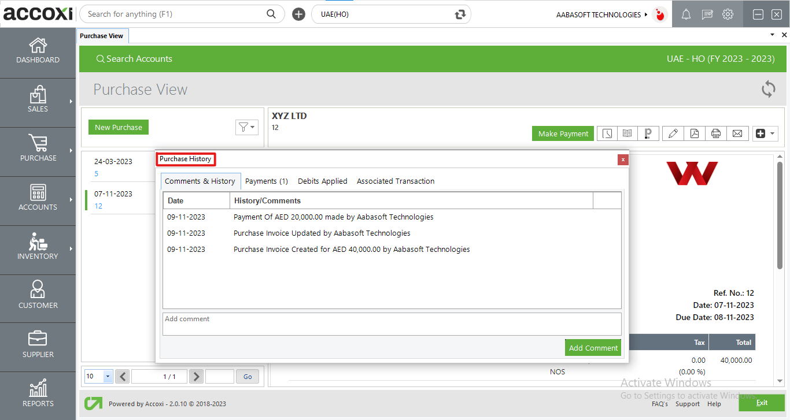Open the Debits Applied tab
790x420 pixels.
coord(322,181)
